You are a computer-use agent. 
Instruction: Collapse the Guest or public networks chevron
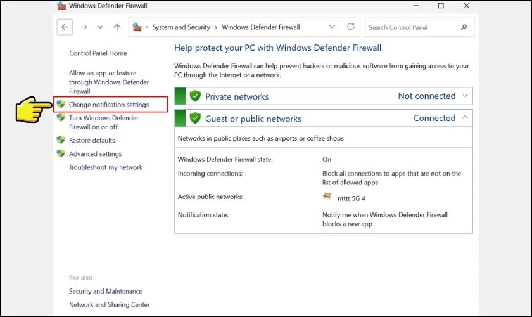[465, 117]
